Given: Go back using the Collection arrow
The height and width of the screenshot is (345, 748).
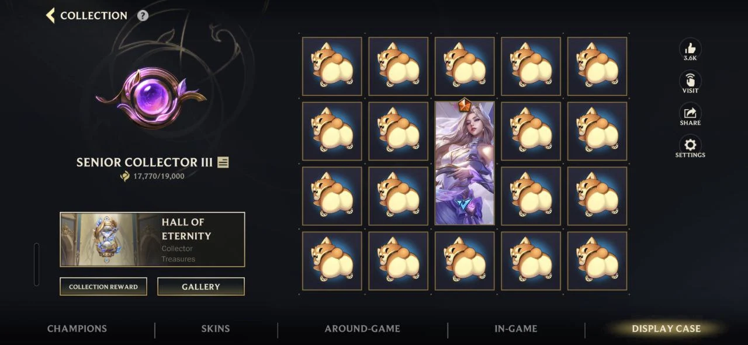Looking at the screenshot, I should point(50,15).
